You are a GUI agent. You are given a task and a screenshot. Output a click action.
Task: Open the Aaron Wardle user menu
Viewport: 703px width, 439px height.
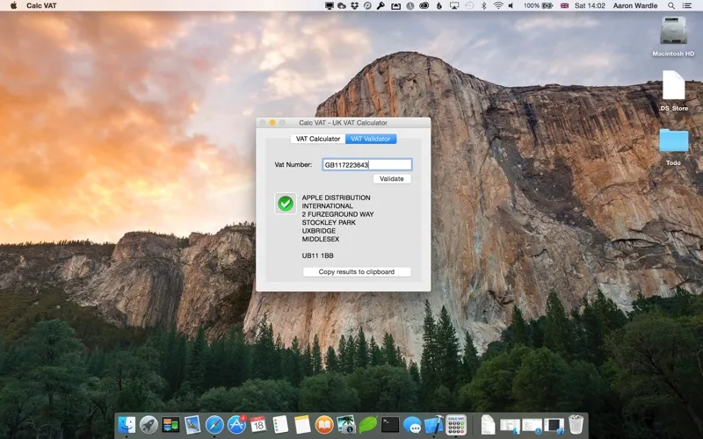click(634, 6)
